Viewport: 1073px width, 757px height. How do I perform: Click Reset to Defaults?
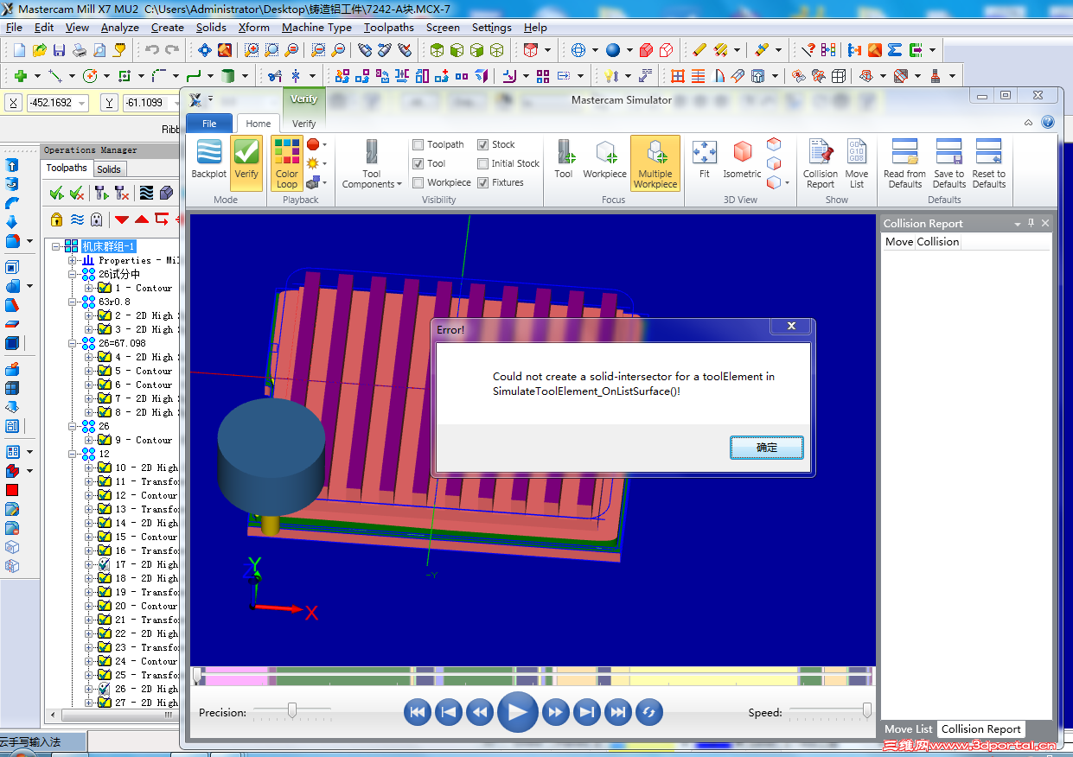[989, 163]
